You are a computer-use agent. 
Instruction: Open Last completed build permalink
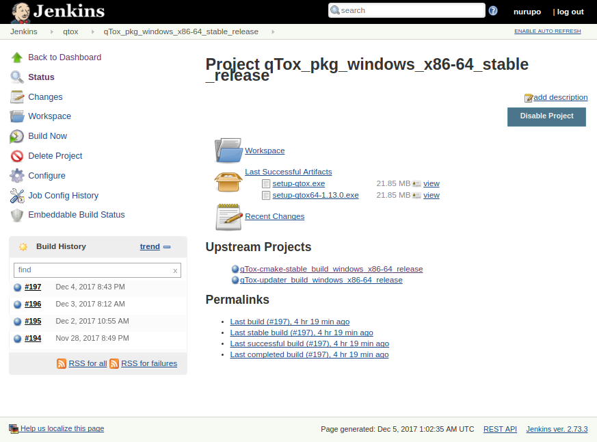[x=309, y=354]
